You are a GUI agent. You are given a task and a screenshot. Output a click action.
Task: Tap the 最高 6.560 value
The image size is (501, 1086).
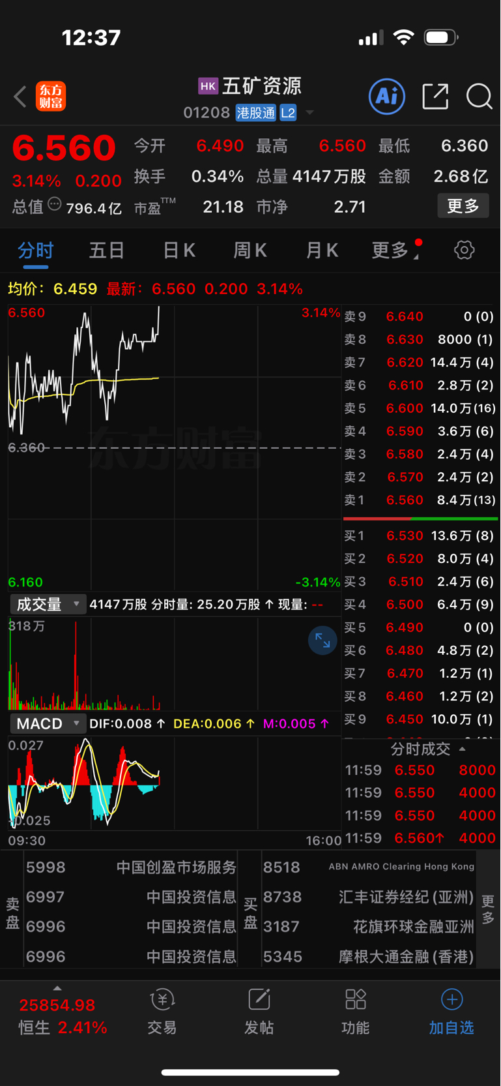pos(343,146)
